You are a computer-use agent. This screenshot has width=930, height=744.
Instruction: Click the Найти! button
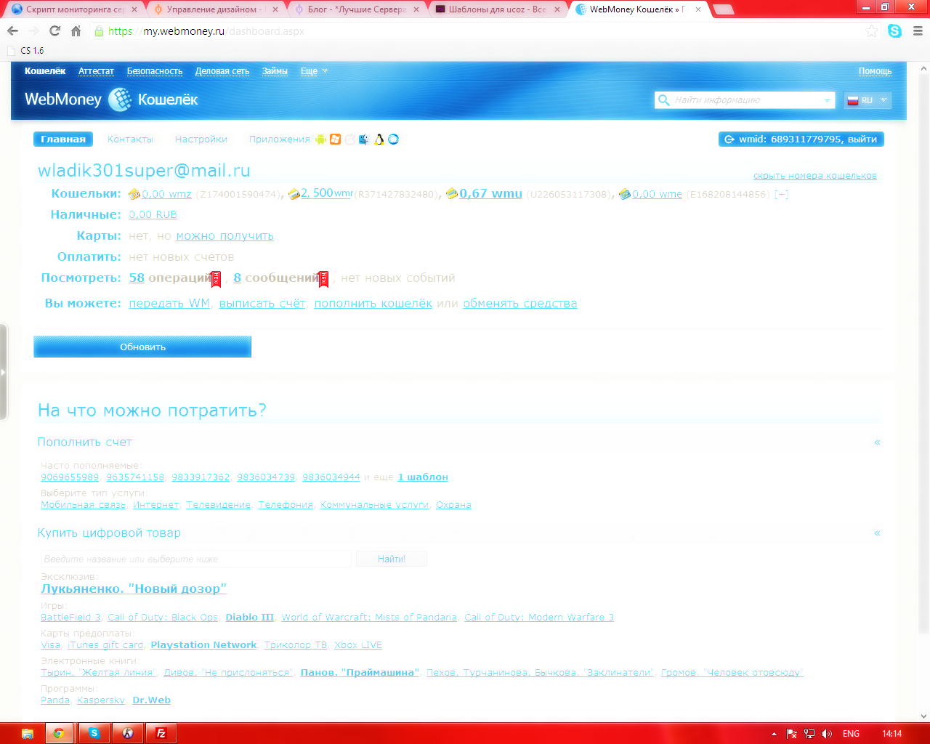click(392, 559)
